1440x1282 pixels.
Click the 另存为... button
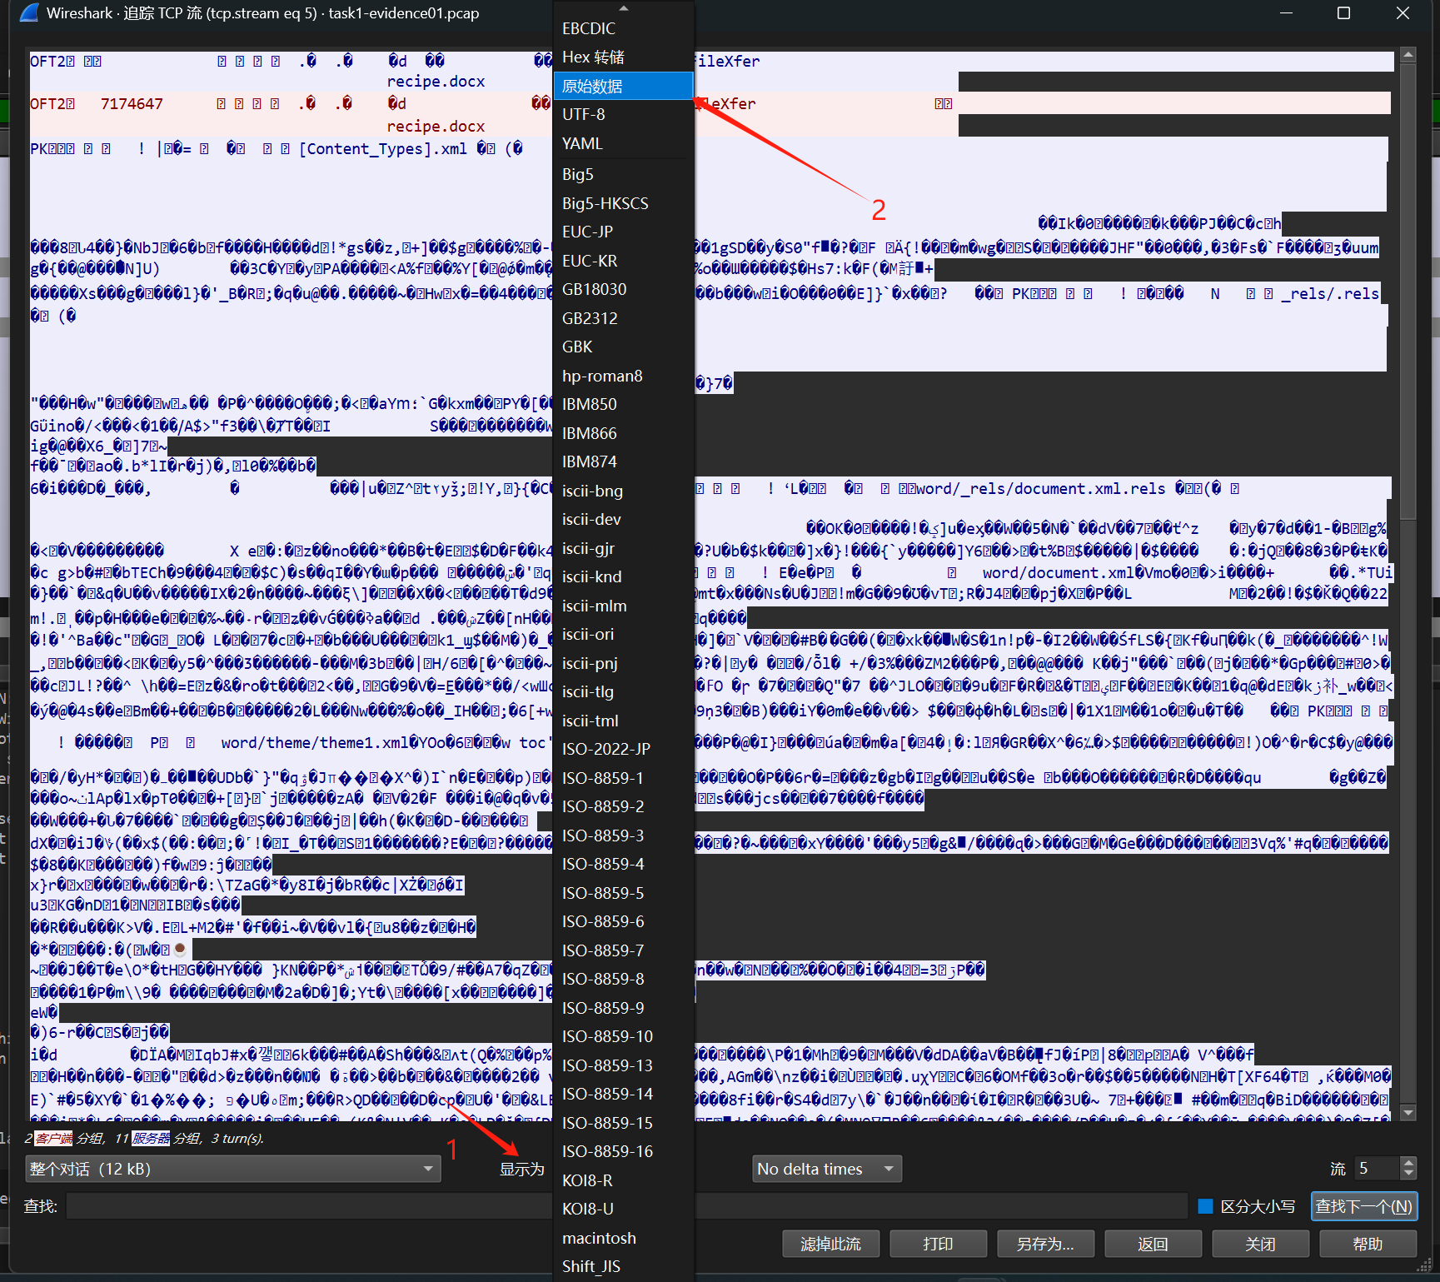click(x=1045, y=1244)
